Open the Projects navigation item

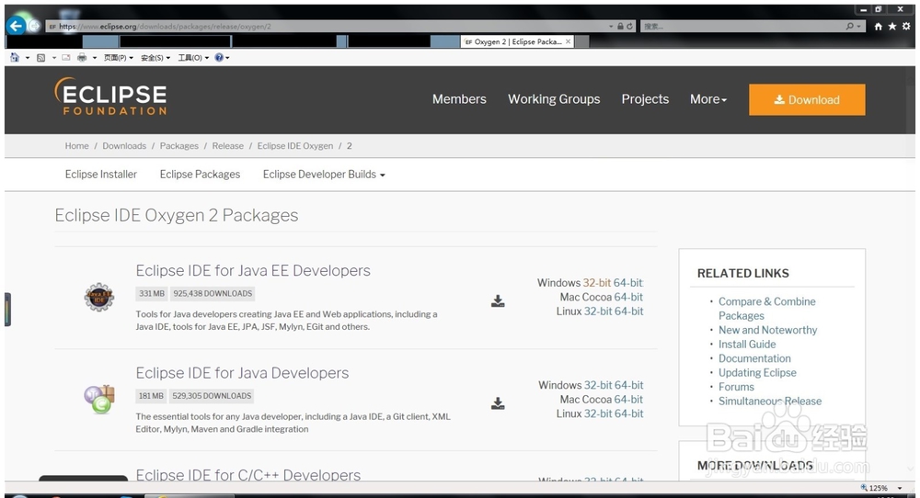coord(646,99)
